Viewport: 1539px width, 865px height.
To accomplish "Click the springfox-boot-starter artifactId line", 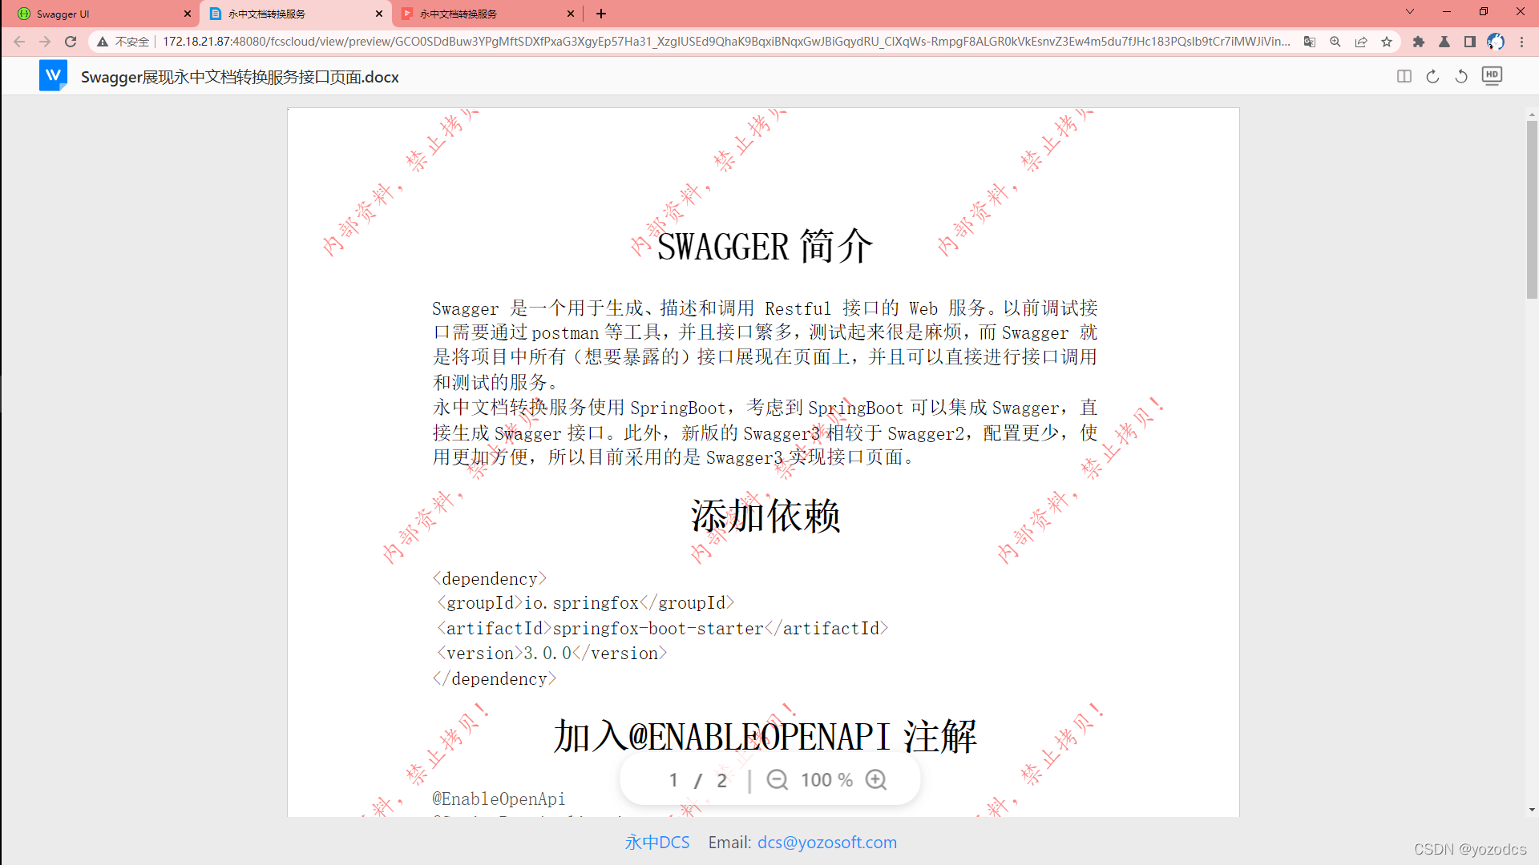I will (x=662, y=629).
